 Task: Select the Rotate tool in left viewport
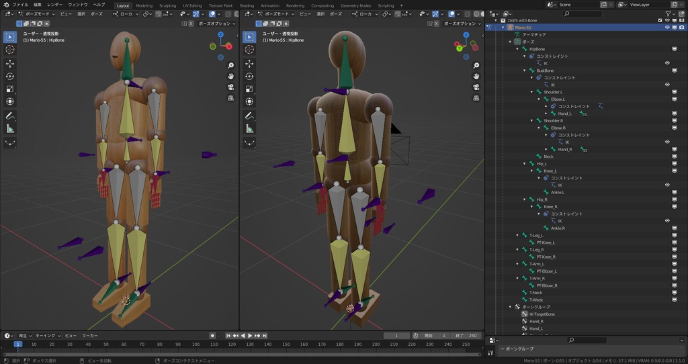click(10, 76)
